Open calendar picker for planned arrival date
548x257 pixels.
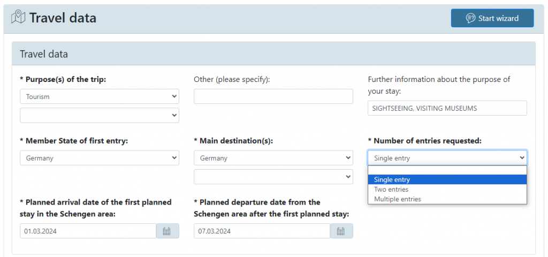point(167,231)
